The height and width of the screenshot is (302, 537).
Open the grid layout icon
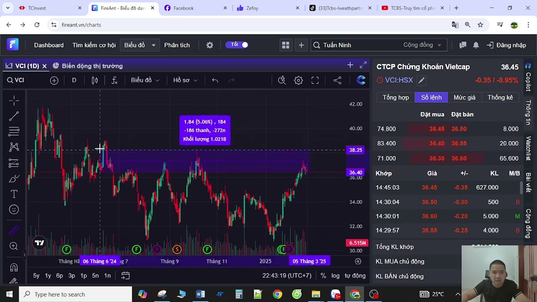[x=286, y=45]
